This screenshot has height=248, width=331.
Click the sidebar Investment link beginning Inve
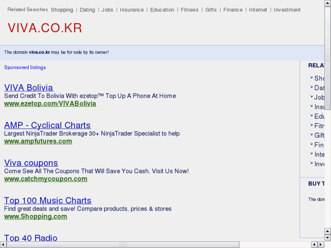coord(319,164)
